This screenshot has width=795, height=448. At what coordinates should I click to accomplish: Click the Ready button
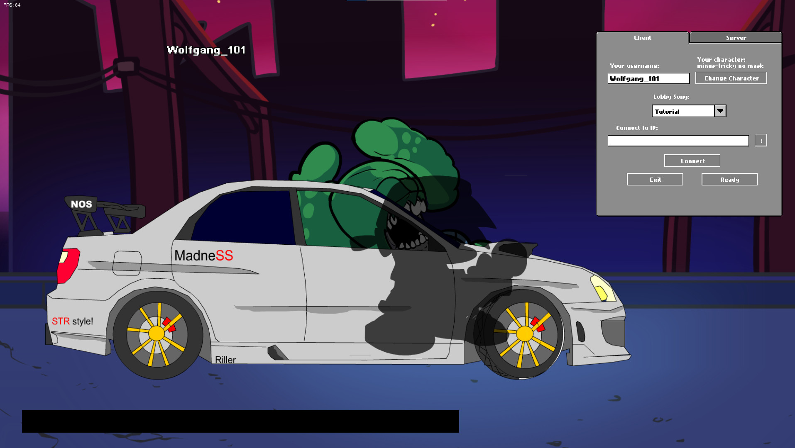click(729, 180)
